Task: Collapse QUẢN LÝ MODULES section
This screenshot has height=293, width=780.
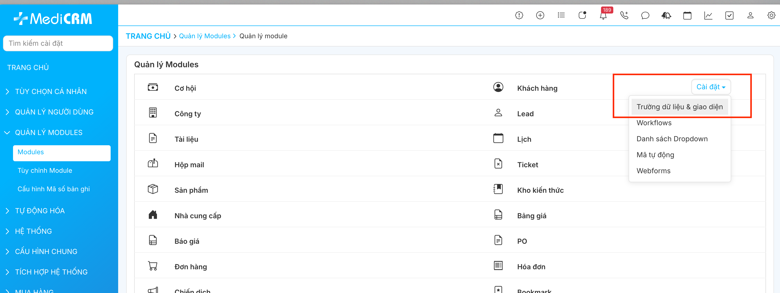Action: pos(49,132)
